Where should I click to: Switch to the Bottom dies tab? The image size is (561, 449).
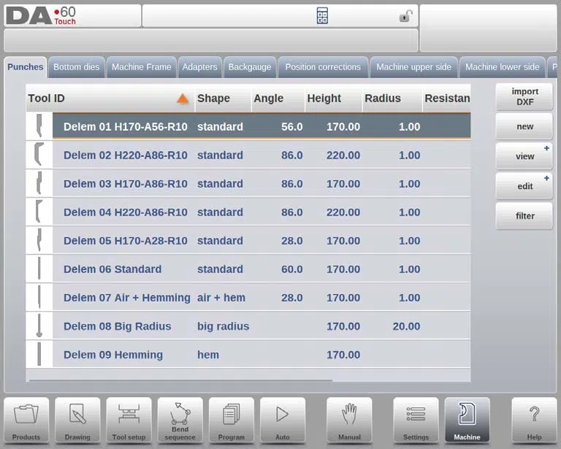[77, 67]
